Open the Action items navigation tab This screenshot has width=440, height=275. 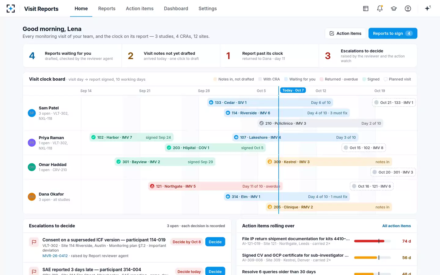(140, 9)
